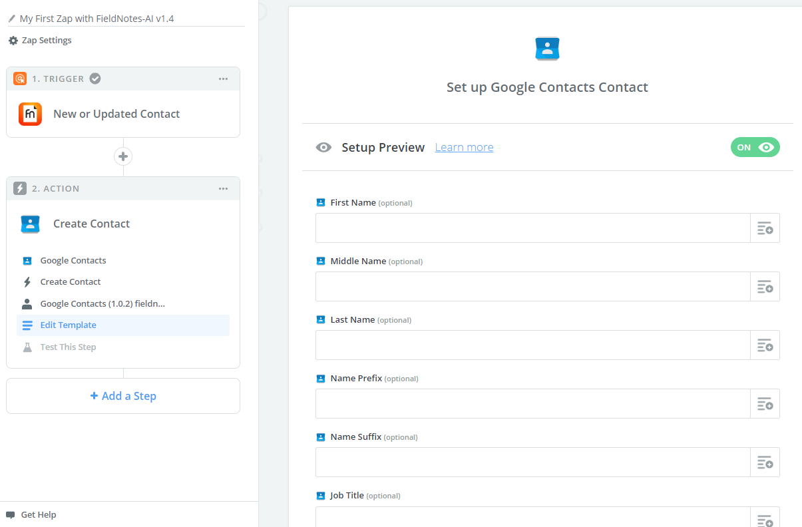Select the Google Contacts (1.0.2) account item
The height and width of the screenshot is (527, 802).
pos(123,304)
